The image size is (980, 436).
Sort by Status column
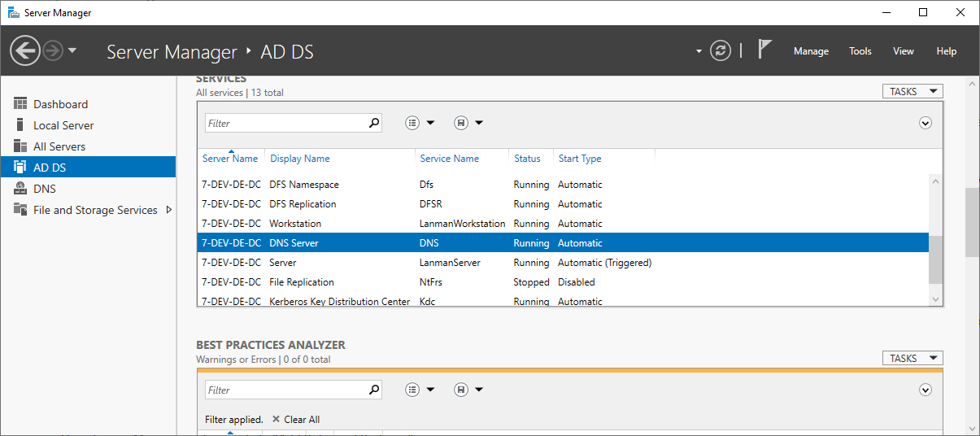(527, 159)
